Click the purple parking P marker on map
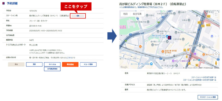This screenshot has height=101, width=222. point(212,36)
